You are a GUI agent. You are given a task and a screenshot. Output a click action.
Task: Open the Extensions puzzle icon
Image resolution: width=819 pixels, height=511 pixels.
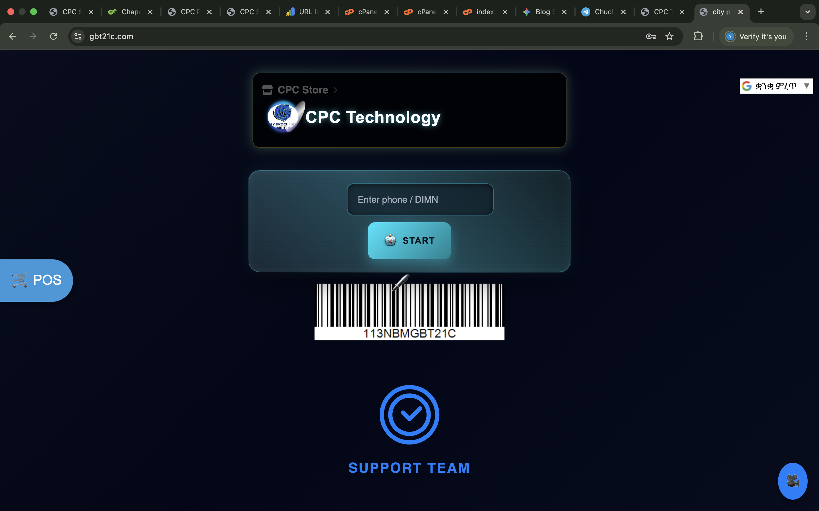(698, 37)
